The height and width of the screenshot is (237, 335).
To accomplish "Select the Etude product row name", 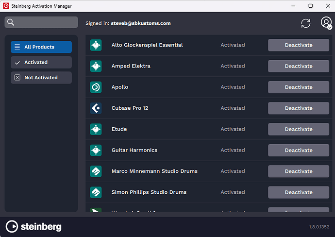I will pyautogui.click(x=119, y=129).
